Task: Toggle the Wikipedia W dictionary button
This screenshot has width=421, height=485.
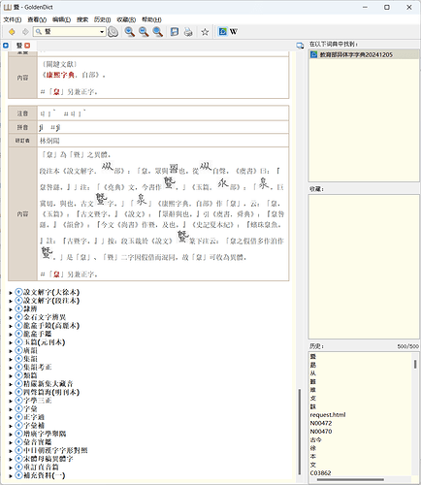Action: (234, 32)
